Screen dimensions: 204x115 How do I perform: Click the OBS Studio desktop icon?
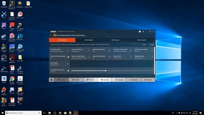4,58
